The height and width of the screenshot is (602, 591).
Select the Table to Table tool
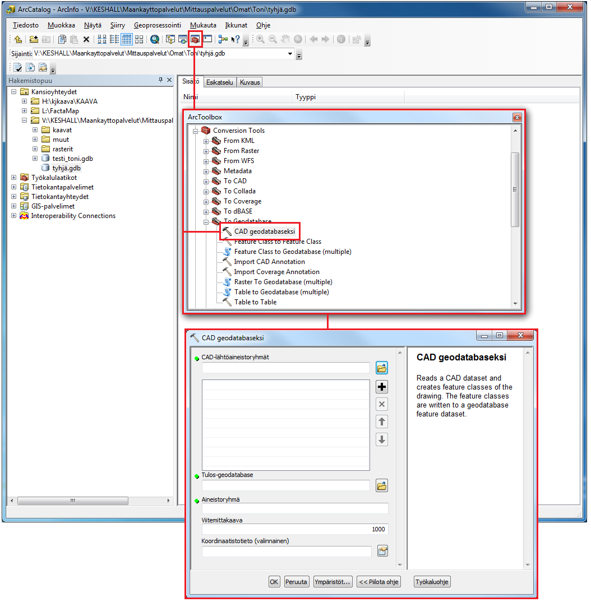[x=255, y=302]
